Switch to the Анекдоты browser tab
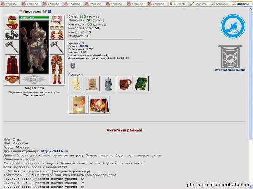 [179, 4]
